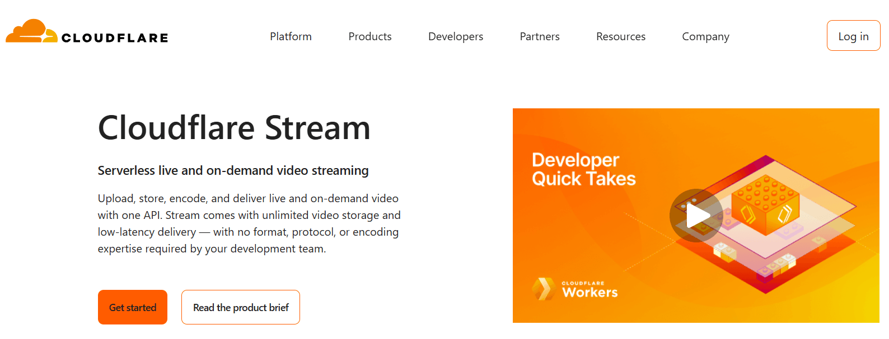Click the Cloudflare Stream heading

coord(234,128)
